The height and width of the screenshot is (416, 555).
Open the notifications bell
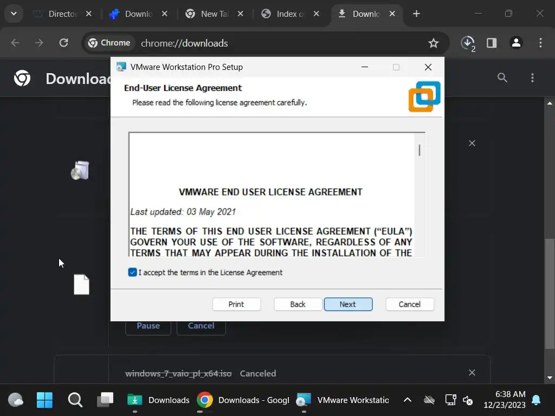536,400
